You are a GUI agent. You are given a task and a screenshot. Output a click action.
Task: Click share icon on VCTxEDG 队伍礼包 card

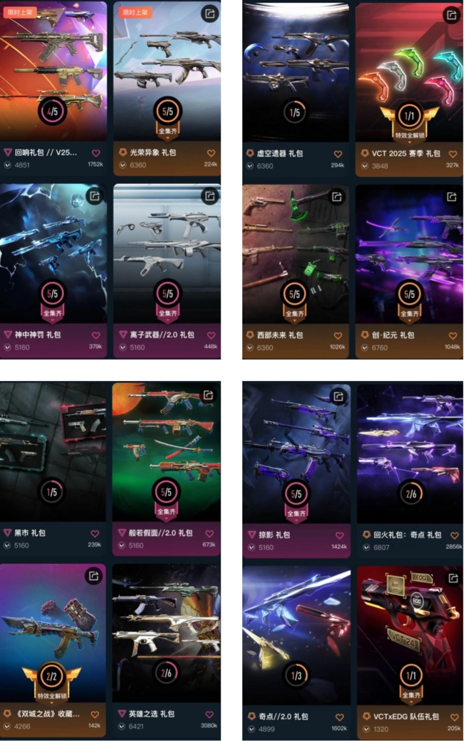pyautogui.click(x=453, y=578)
